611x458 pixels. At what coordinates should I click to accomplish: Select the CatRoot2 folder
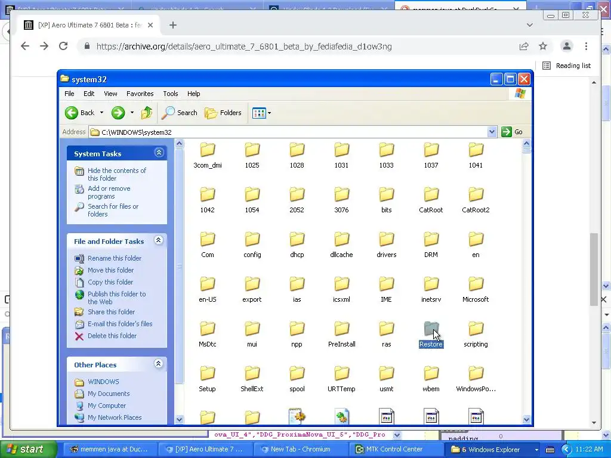pyautogui.click(x=476, y=200)
